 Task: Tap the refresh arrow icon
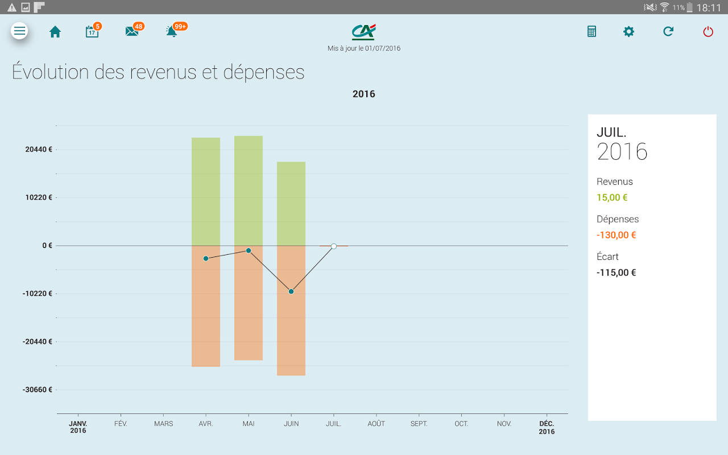[x=668, y=32]
